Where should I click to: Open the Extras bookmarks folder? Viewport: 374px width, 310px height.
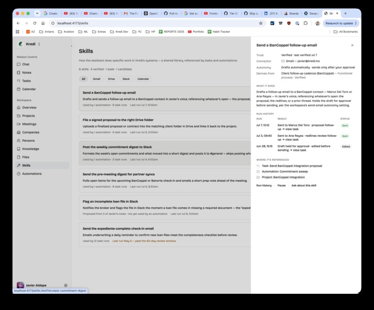(99, 32)
